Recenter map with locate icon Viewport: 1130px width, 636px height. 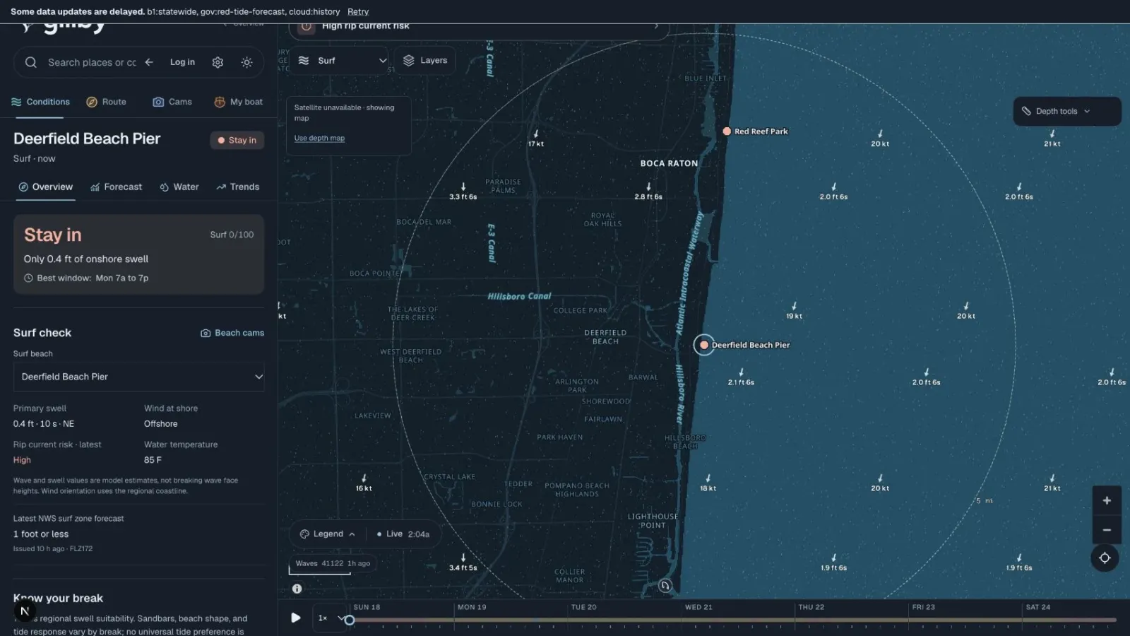pos(1105,558)
